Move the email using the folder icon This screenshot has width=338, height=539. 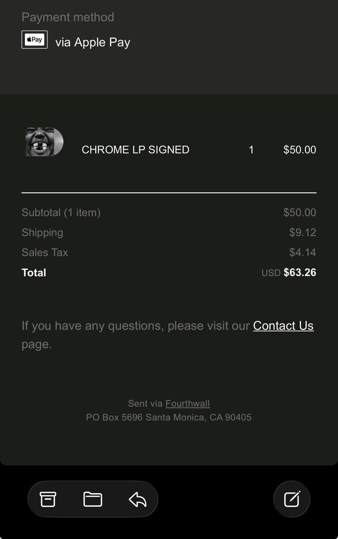click(93, 499)
